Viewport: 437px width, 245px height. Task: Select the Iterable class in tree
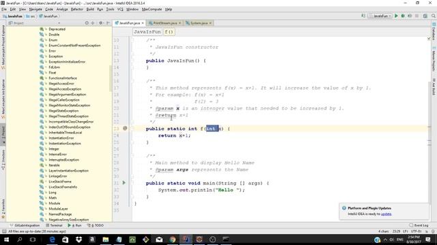[x=54, y=165]
